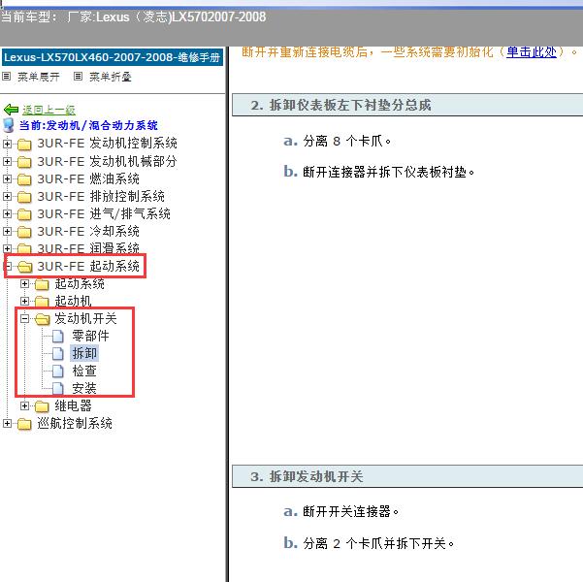
Task: Click the step text 断开开关连接器
Action: coord(351,511)
